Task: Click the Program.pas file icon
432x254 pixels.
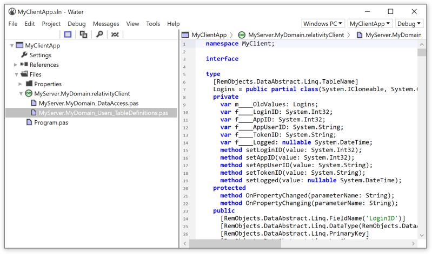Action: tap(29, 122)
